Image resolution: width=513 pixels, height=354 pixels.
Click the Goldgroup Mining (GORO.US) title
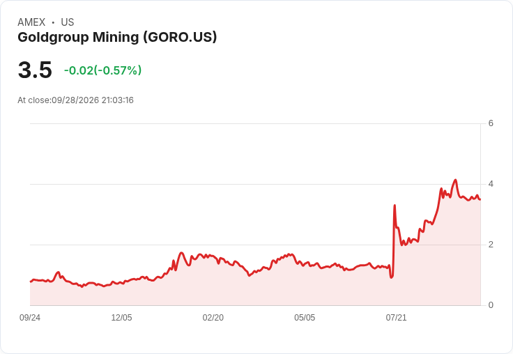tap(117, 38)
